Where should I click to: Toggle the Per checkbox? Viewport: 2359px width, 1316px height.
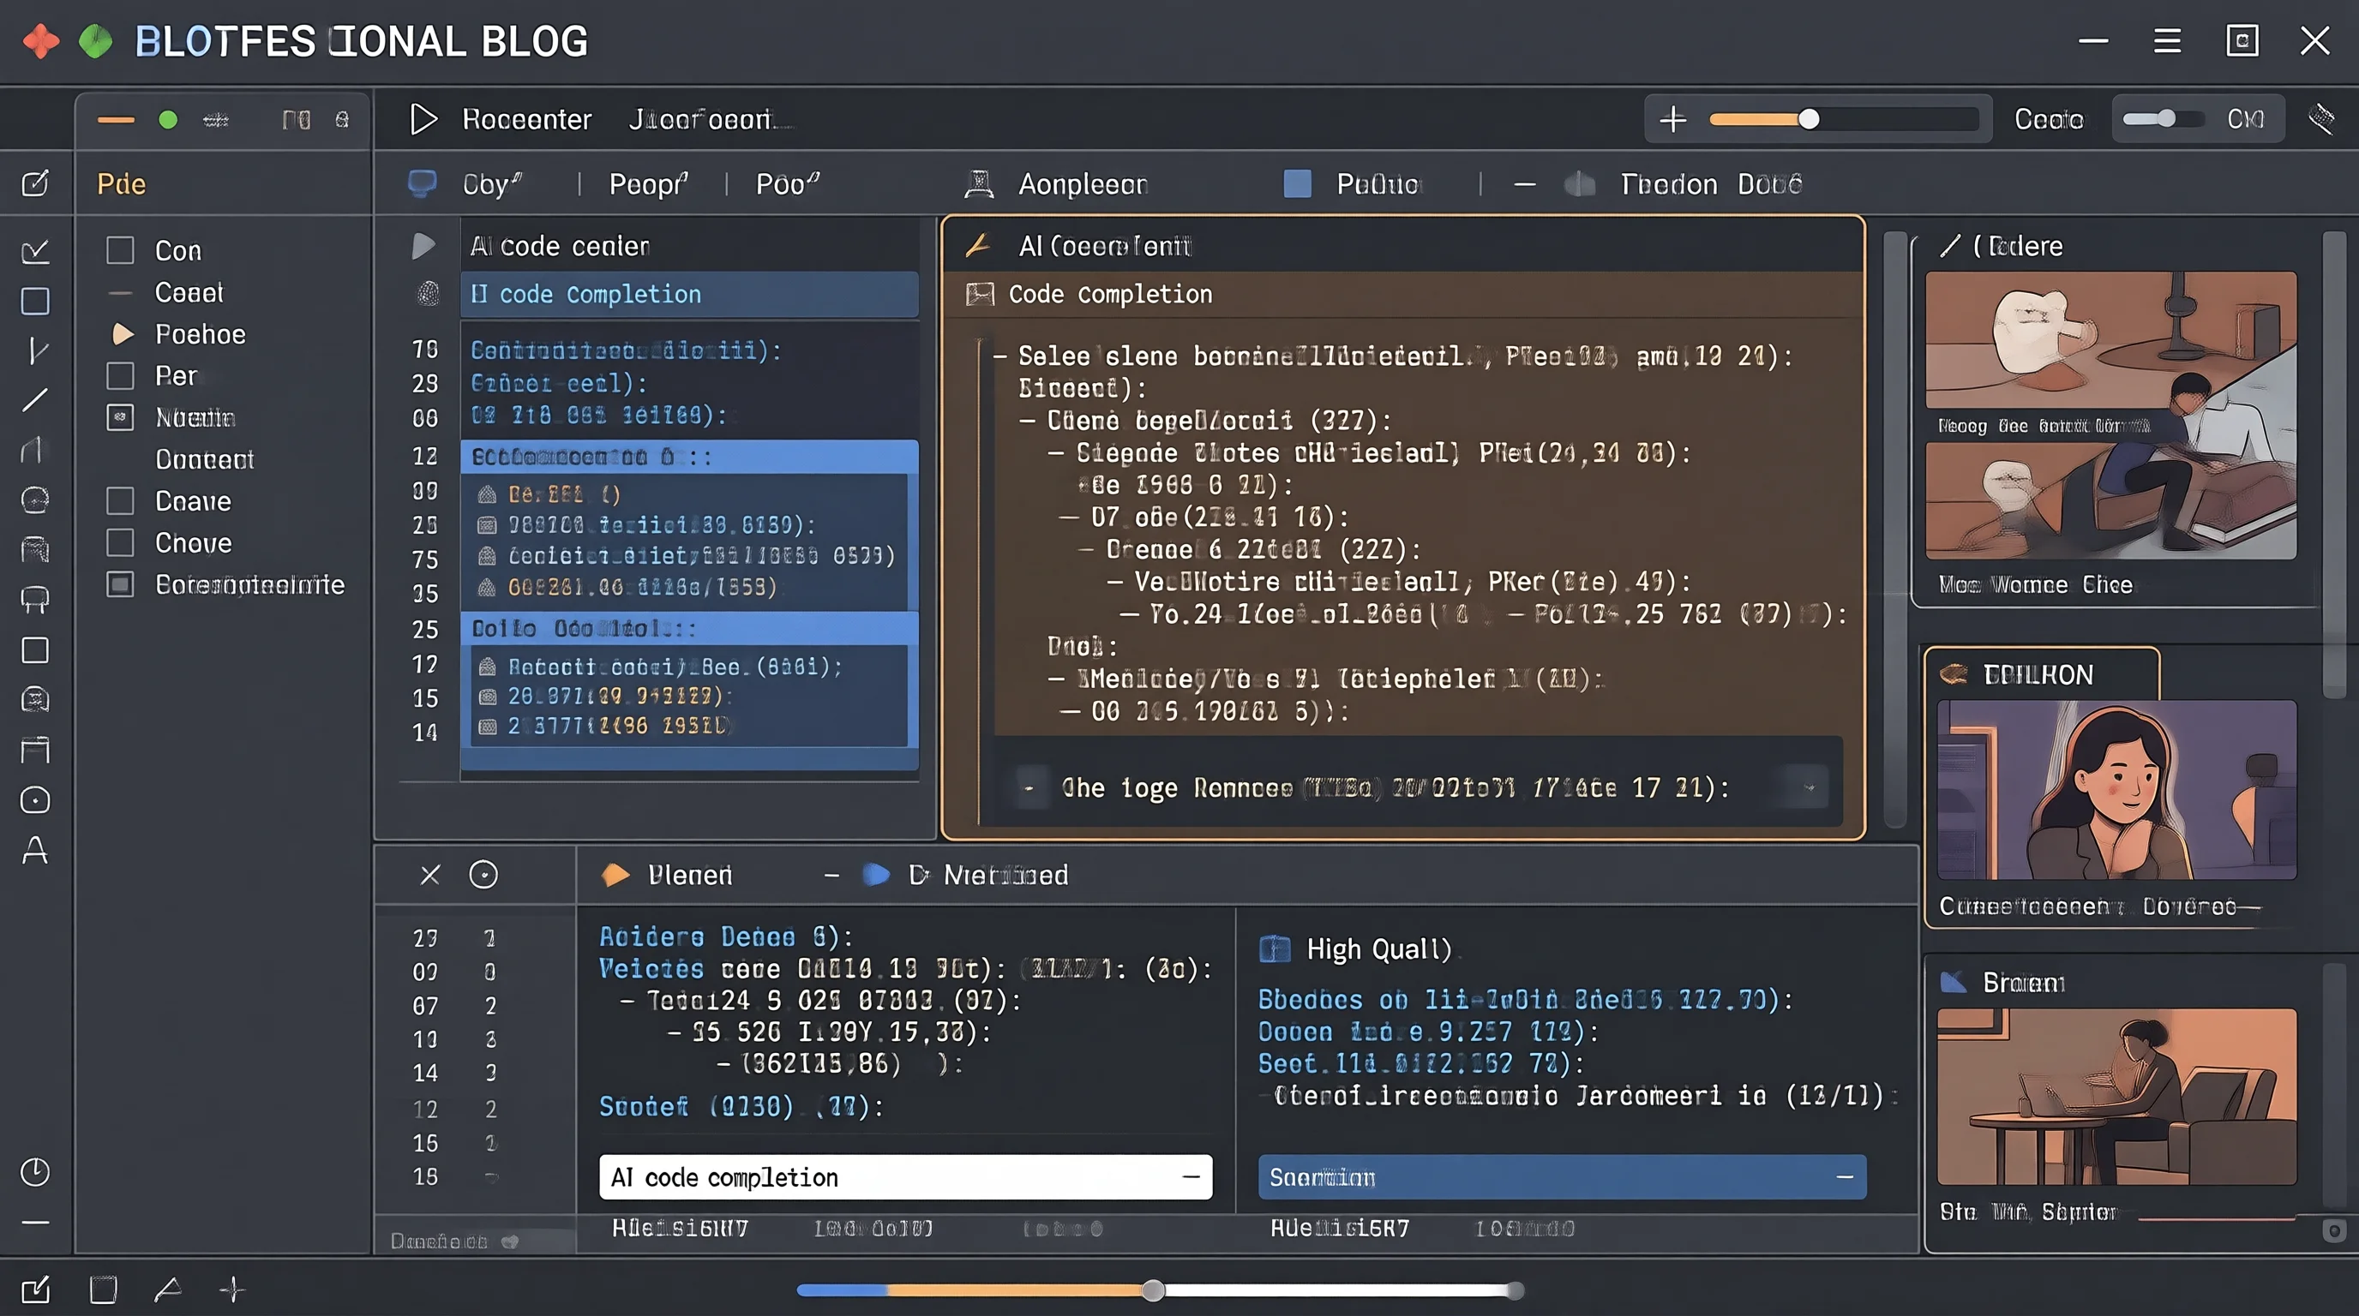(x=120, y=376)
